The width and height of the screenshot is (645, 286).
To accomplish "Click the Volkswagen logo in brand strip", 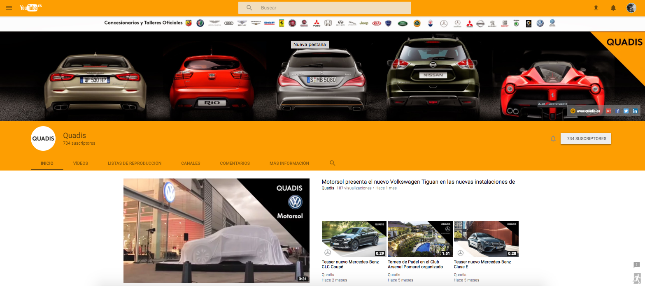I will (x=540, y=23).
